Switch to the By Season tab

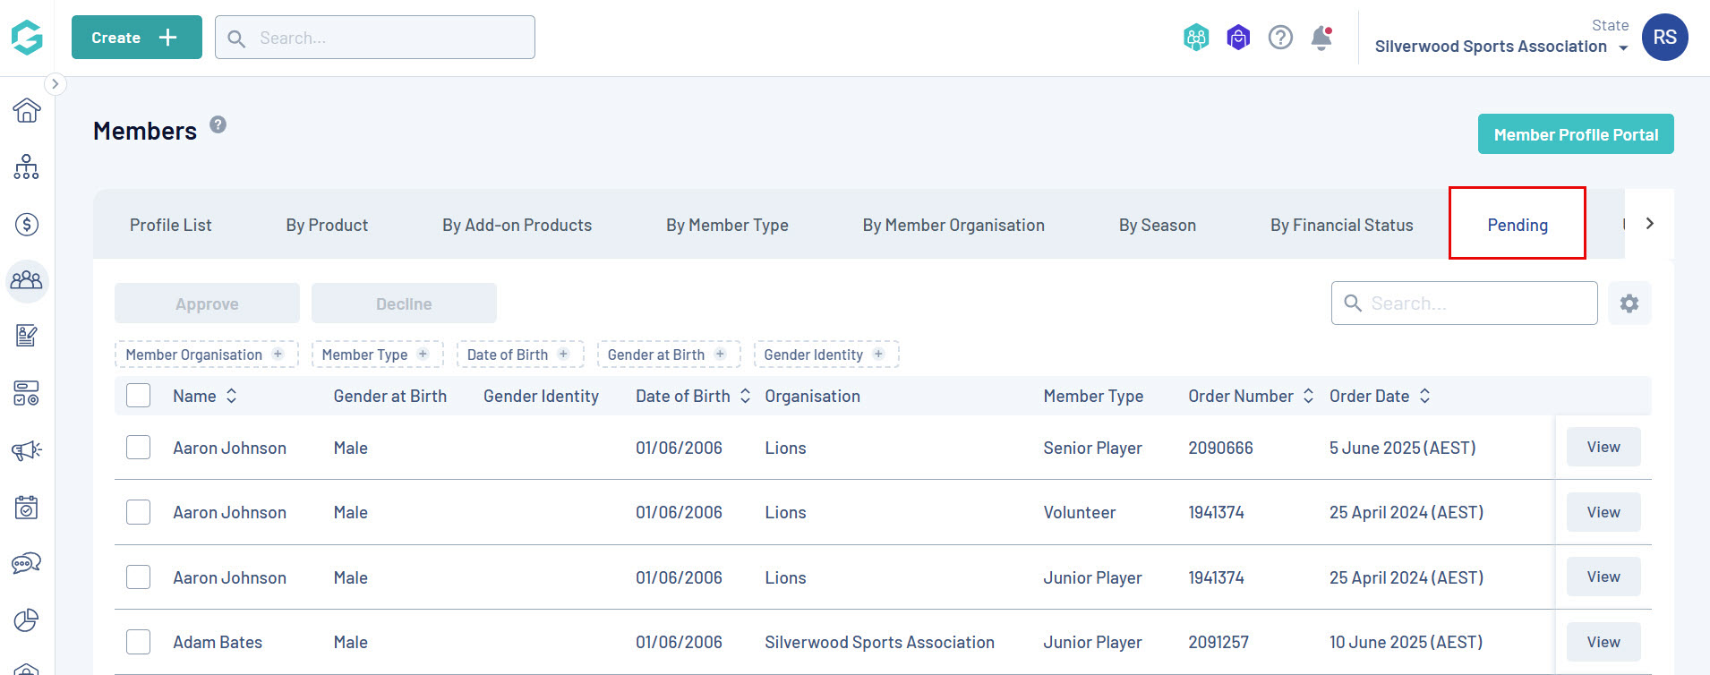coord(1157,225)
